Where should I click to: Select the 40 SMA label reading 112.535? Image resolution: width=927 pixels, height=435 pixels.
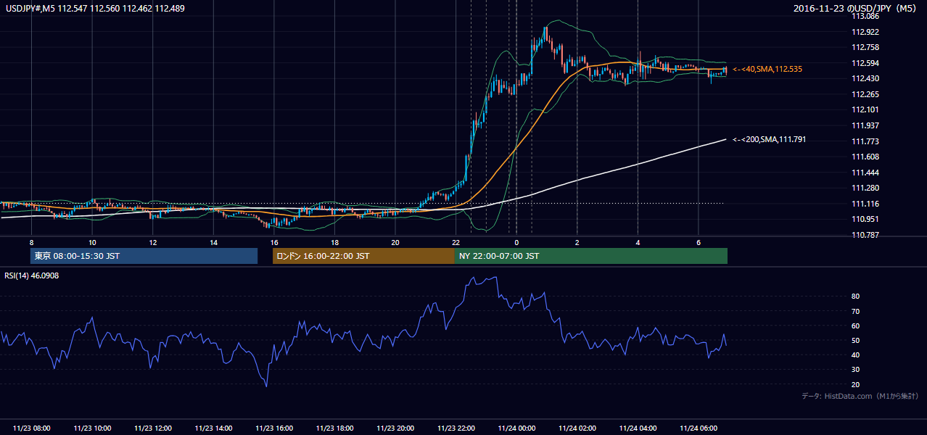pos(767,69)
